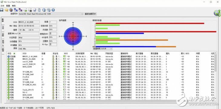Sort by the 最大 RSSI column header

click(x=185, y=54)
